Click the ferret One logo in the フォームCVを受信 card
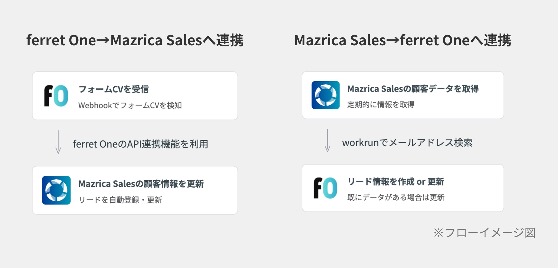Viewport: 558px width, 268px height. pos(56,96)
